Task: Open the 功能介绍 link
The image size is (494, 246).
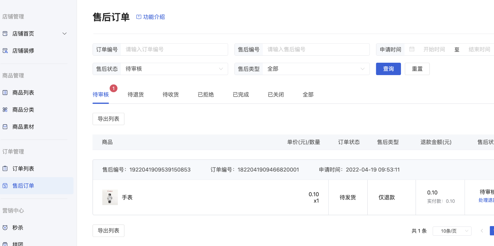Action: pyautogui.click(x=154, y=17)
